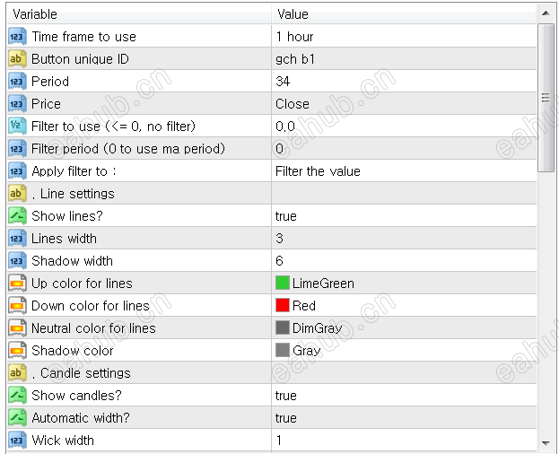Open the Time frame value 1 hour
Viewport: 559px width, 454px height.
(294, 37)
